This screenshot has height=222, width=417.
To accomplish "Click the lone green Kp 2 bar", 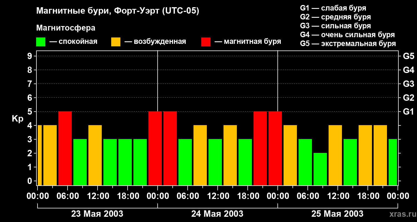I will (320, 169).
